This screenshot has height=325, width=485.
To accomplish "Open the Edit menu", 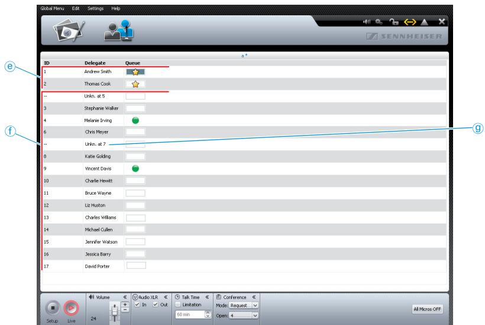I will coord(76,8).
